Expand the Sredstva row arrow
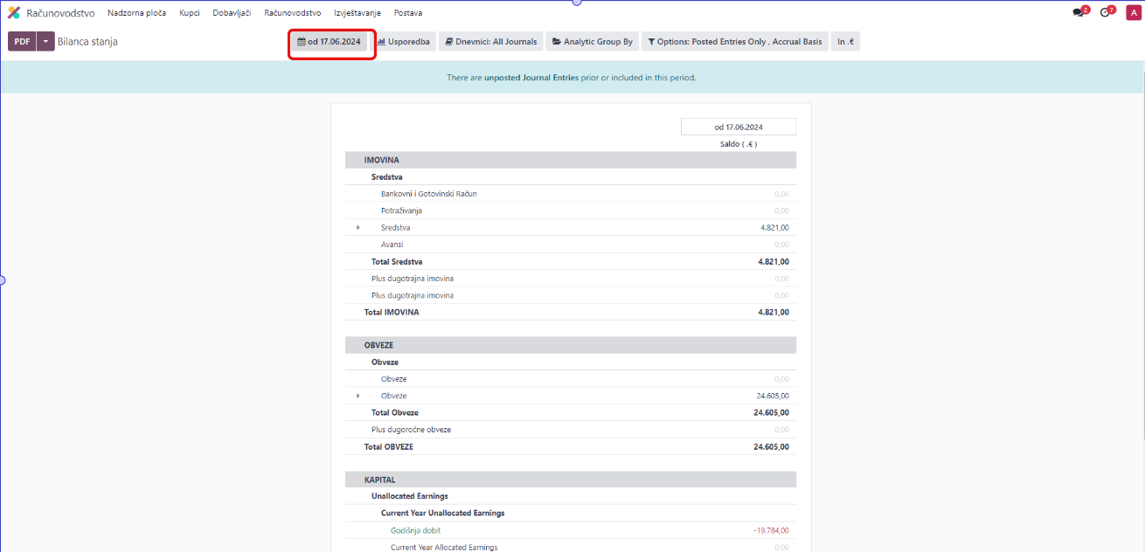 point(357,228)
